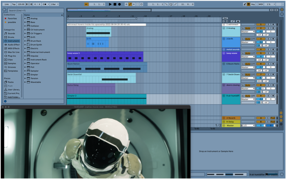The height and width of the screenshot is (180, 287).
Task: Click the Master track volume slider
Action: [x=261, y=125]
